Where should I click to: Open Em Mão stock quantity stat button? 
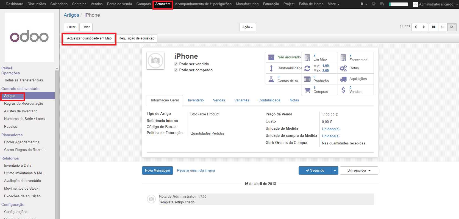(x=320, y=57)
